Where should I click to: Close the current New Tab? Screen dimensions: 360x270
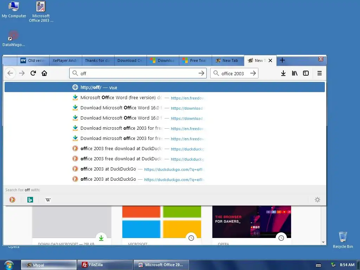pos(270,60)
